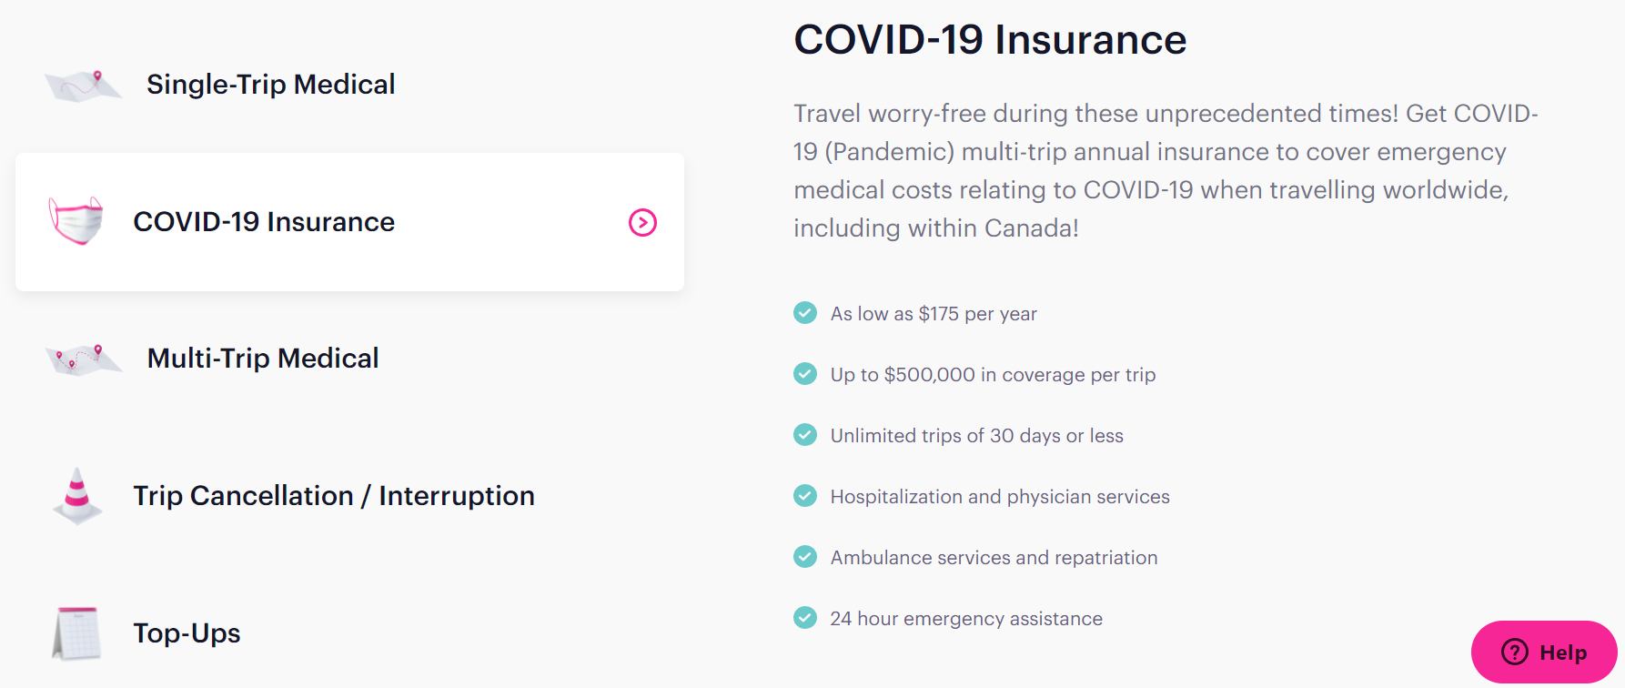Click the map pins icon beside Multi-Trip Medical
The image size is (1625, 688).
(84, 359)
